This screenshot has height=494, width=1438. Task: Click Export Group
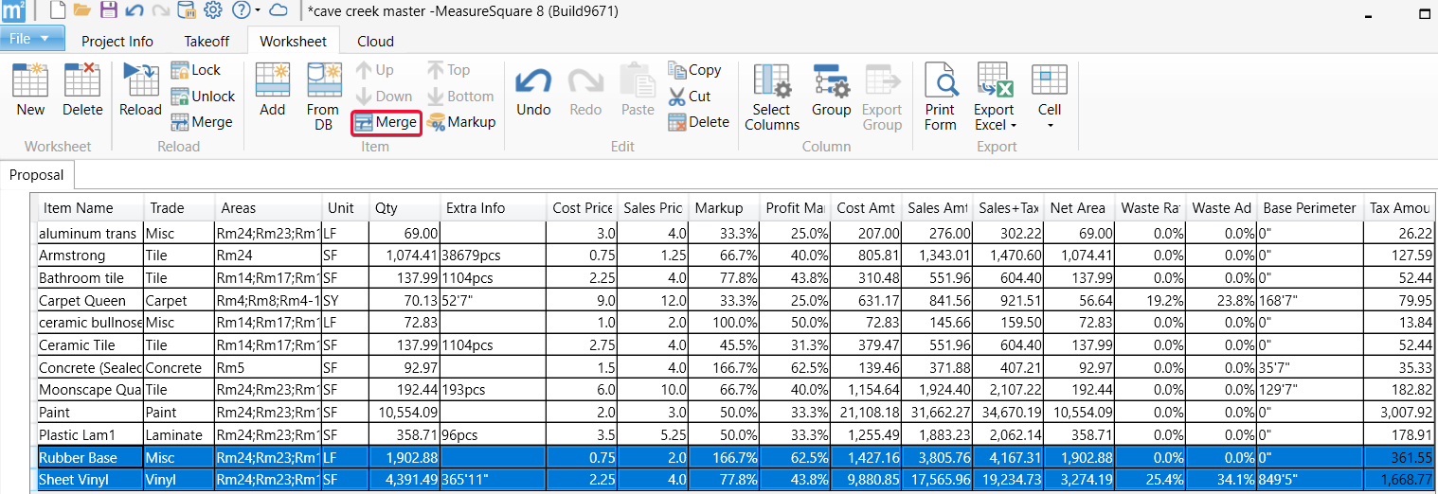(x=882, y=96)
